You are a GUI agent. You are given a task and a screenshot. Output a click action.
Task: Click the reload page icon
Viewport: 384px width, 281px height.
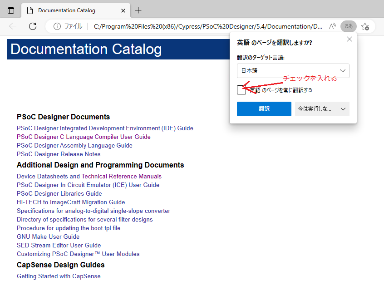(x=33, y=26)
